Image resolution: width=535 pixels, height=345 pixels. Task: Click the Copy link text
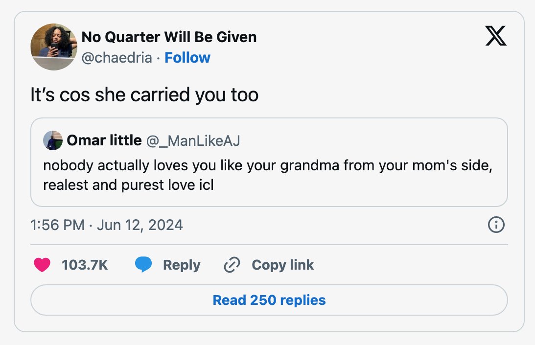pyautogui.click(x=282, y=265)
